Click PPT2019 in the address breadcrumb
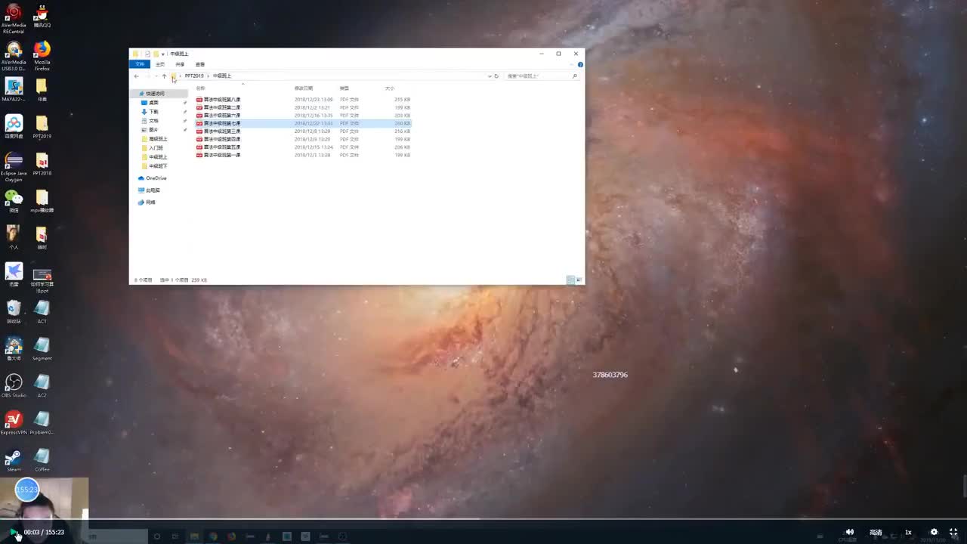967x544 pixels. (x=194, y=76)
